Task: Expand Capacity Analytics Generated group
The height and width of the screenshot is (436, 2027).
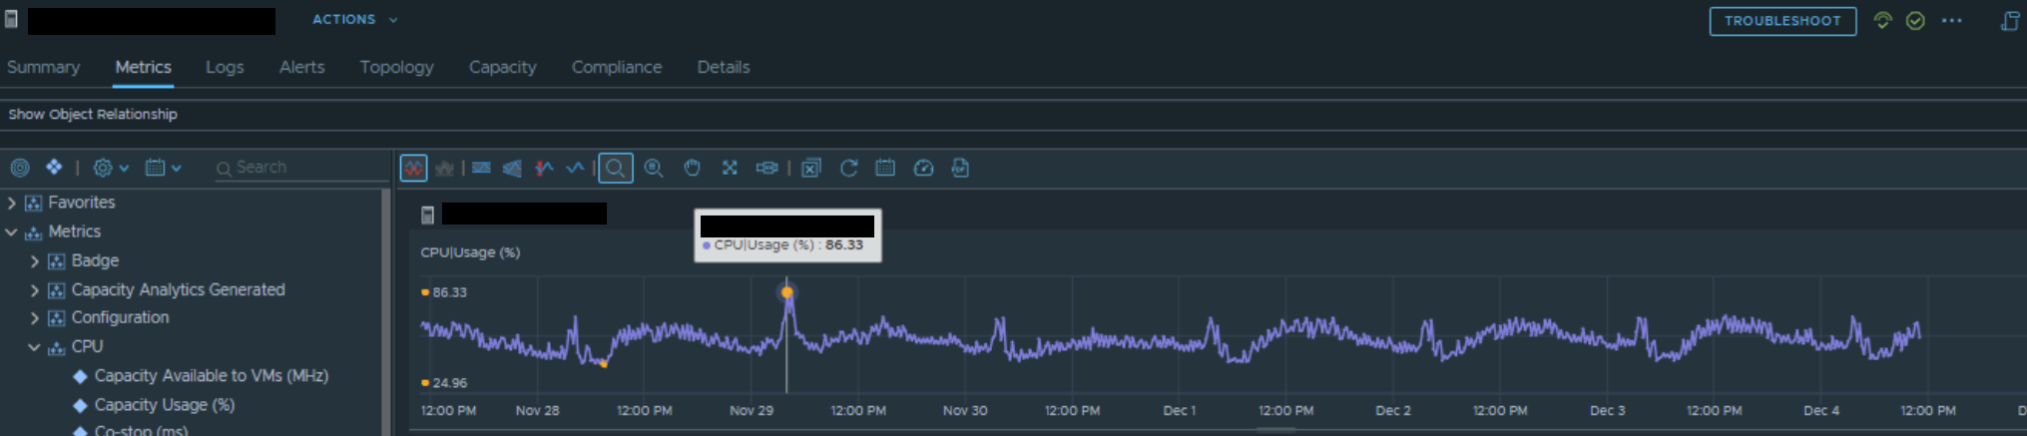Action: [x=34, y=289]
